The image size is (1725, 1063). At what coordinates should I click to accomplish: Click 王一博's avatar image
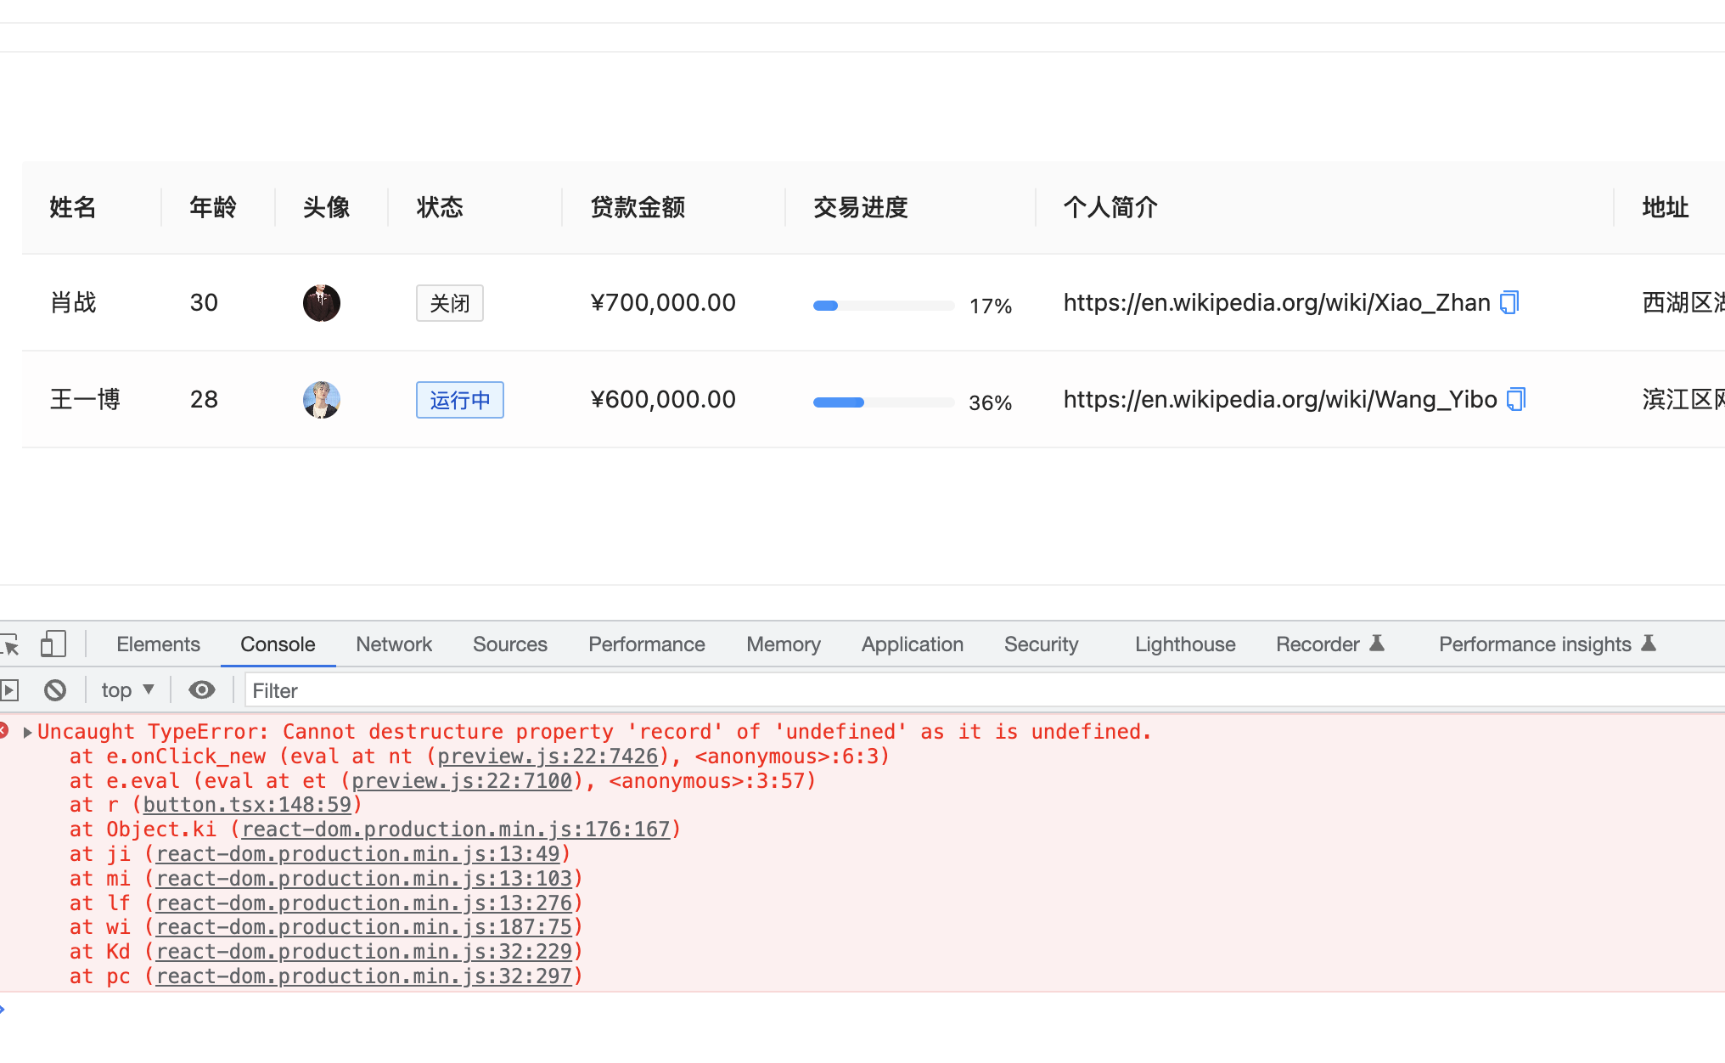(x=321, y=400)
